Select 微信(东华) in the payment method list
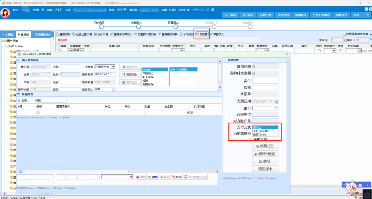The height and width of the screenshot is (199, 372). point(265,134)
